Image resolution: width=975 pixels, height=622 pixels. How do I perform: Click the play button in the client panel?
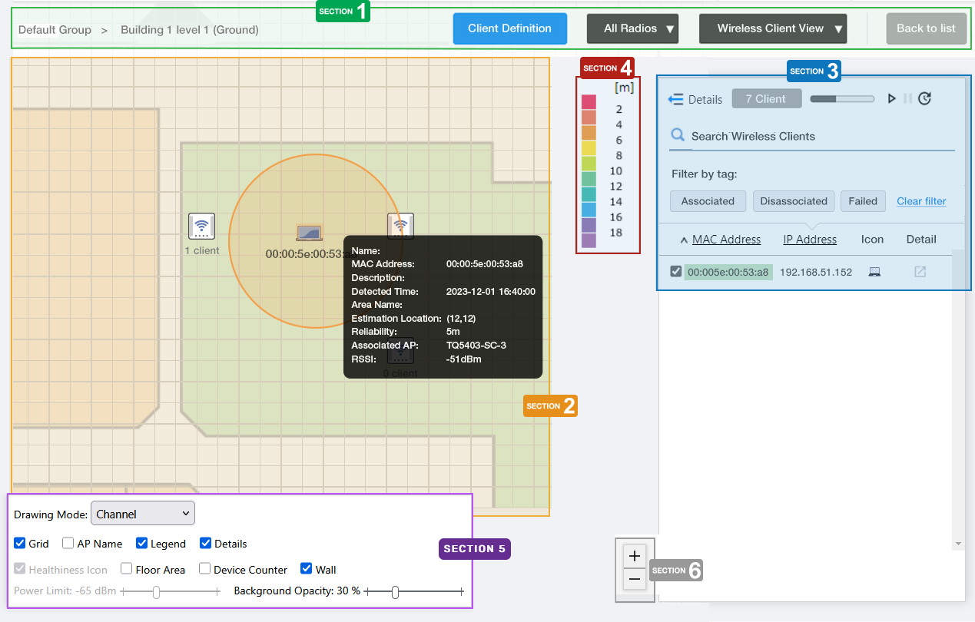(x=891, y=98)
